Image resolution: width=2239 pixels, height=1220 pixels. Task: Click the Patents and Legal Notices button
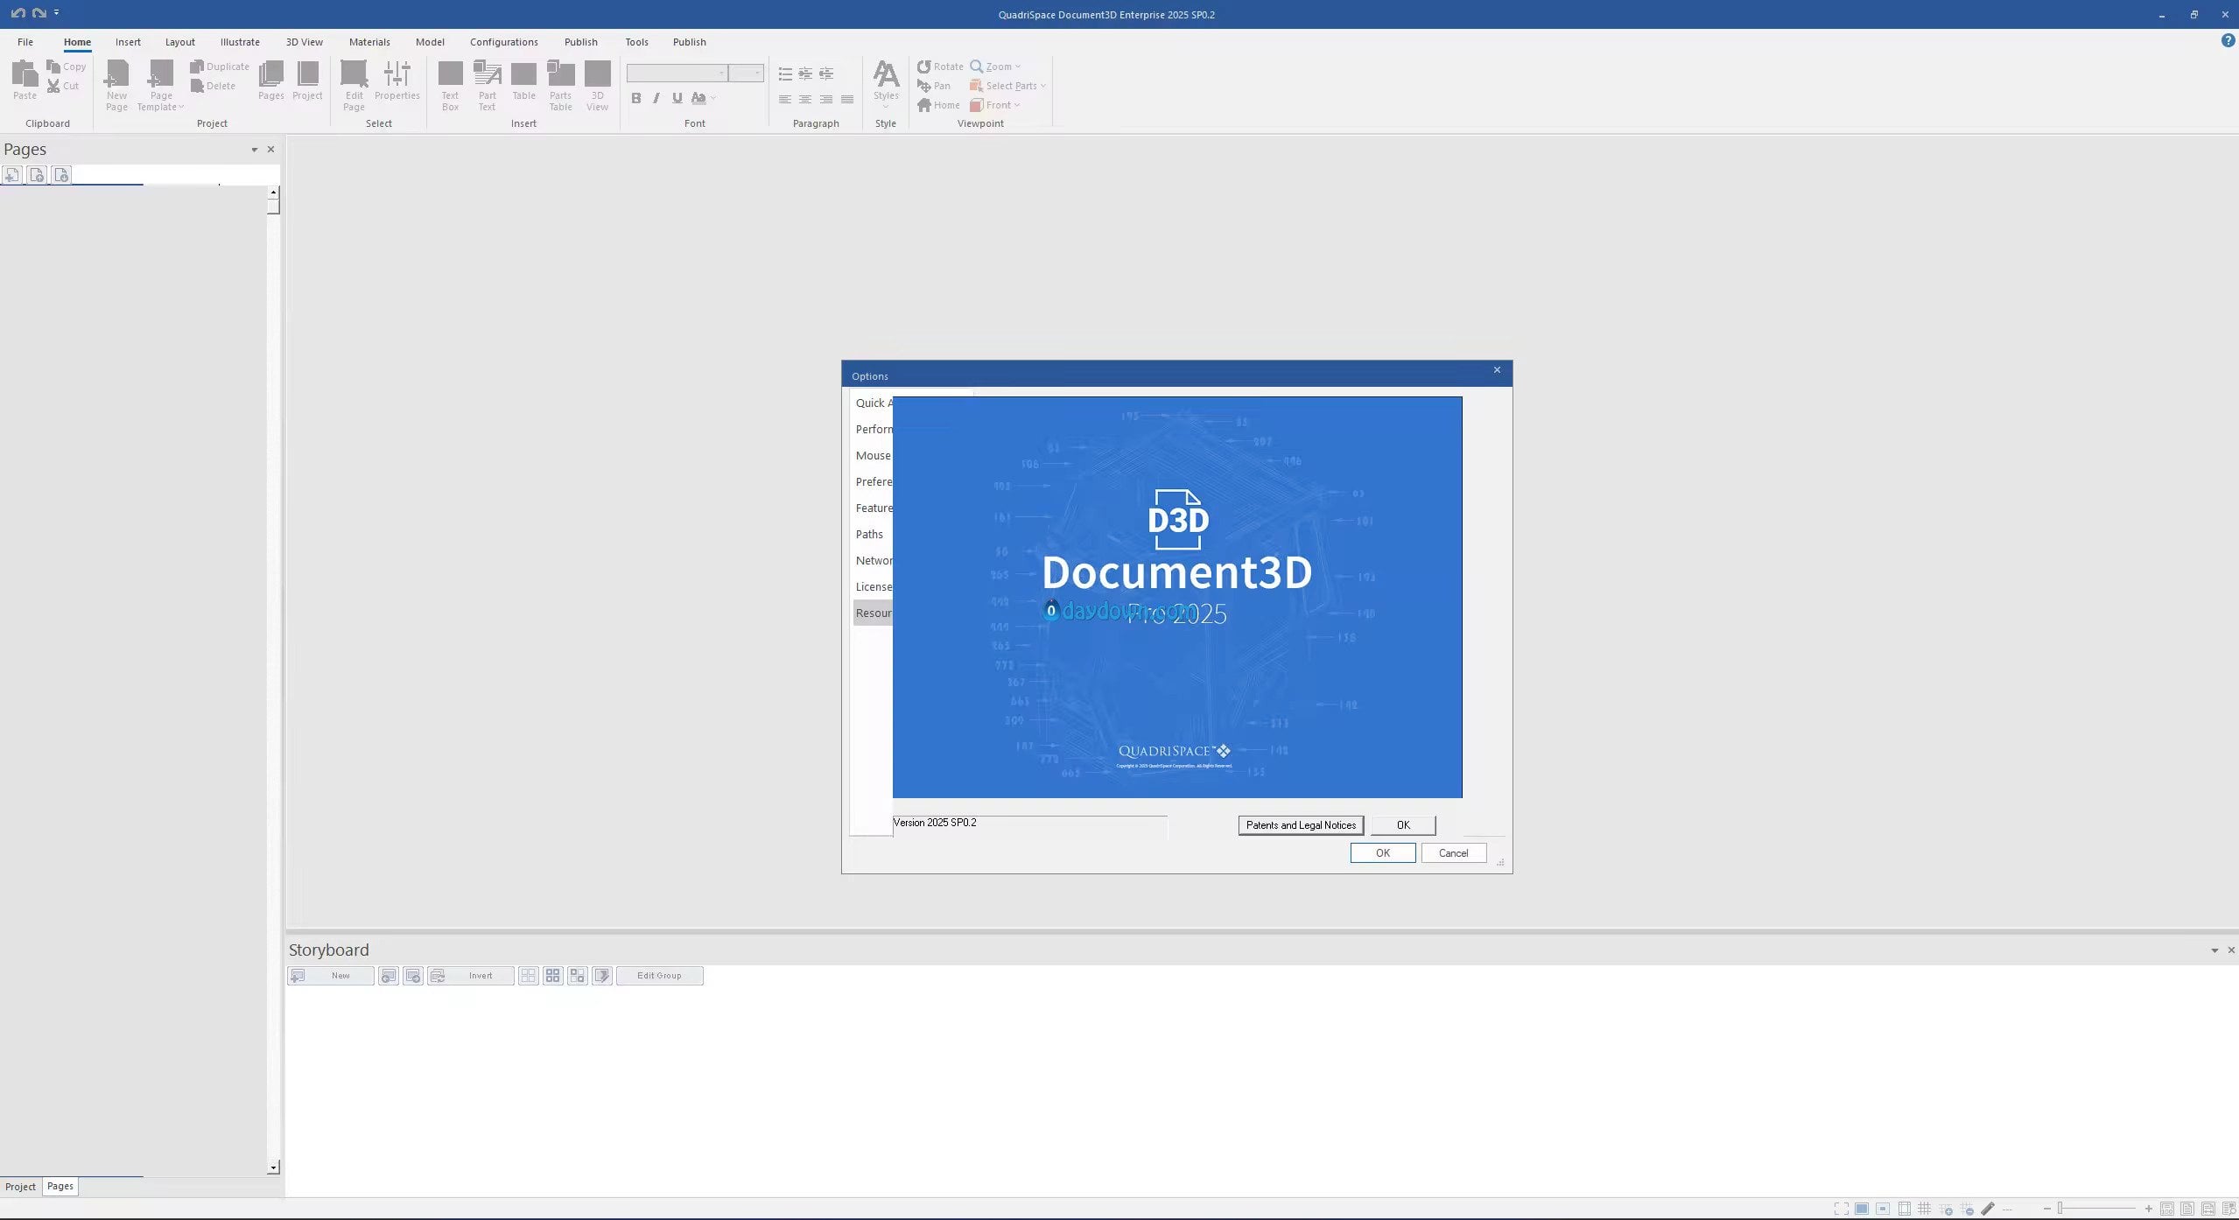(1300, 825)
